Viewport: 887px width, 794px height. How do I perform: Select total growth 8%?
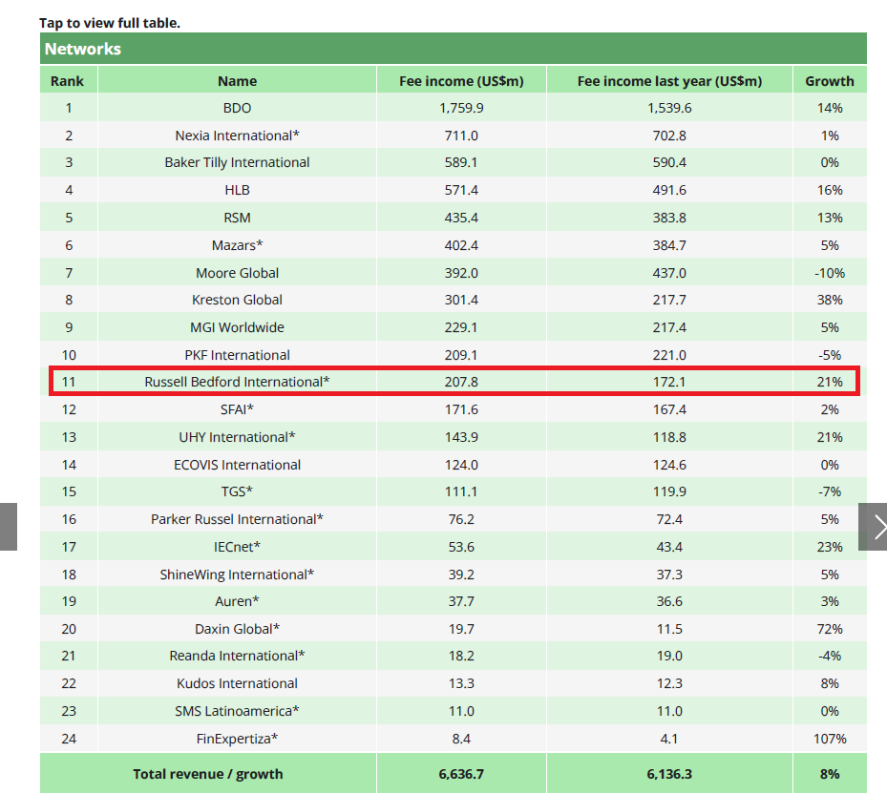pyautogui.click(x=830, y=773)
